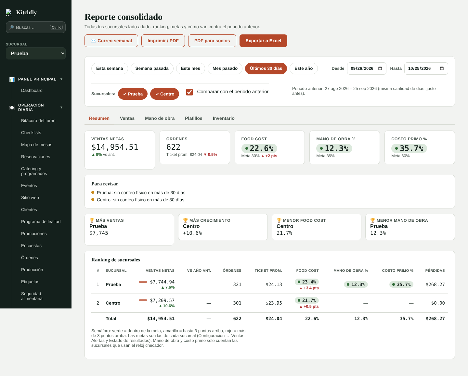Open Etiquetas page
The height and width of the screenshot is (376, 468).
[30, 282]
